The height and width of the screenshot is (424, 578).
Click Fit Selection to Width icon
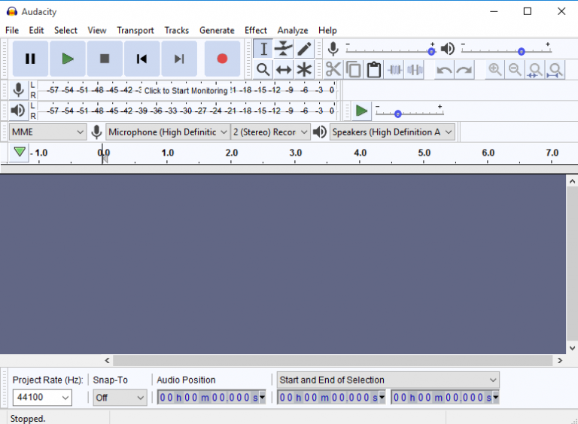click(x=535, y=70)
